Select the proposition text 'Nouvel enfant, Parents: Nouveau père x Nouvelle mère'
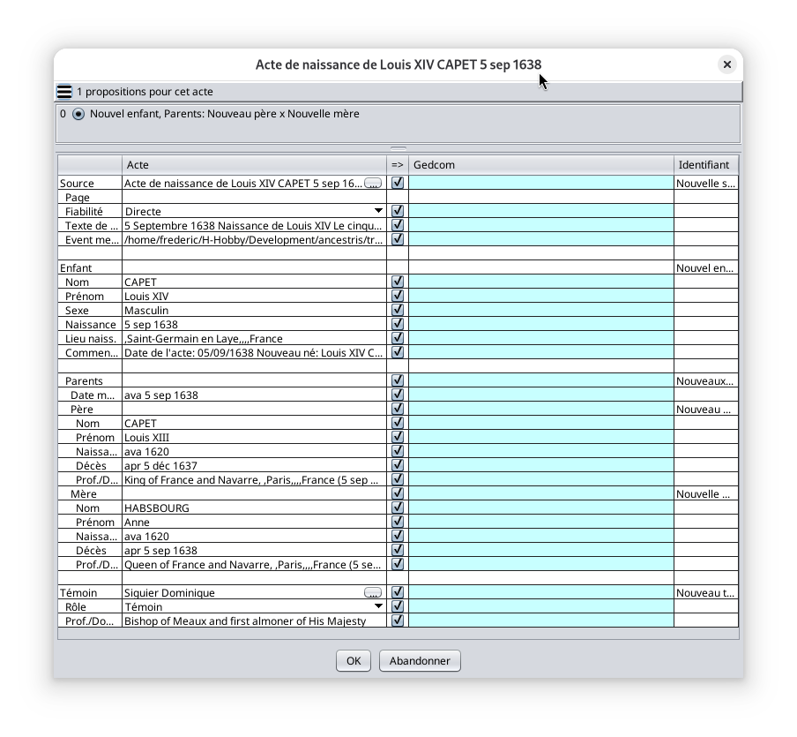The image size is (797, 737). tap(225, 114)
